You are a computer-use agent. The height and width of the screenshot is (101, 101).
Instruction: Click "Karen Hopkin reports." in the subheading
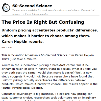tap(22, 41)
